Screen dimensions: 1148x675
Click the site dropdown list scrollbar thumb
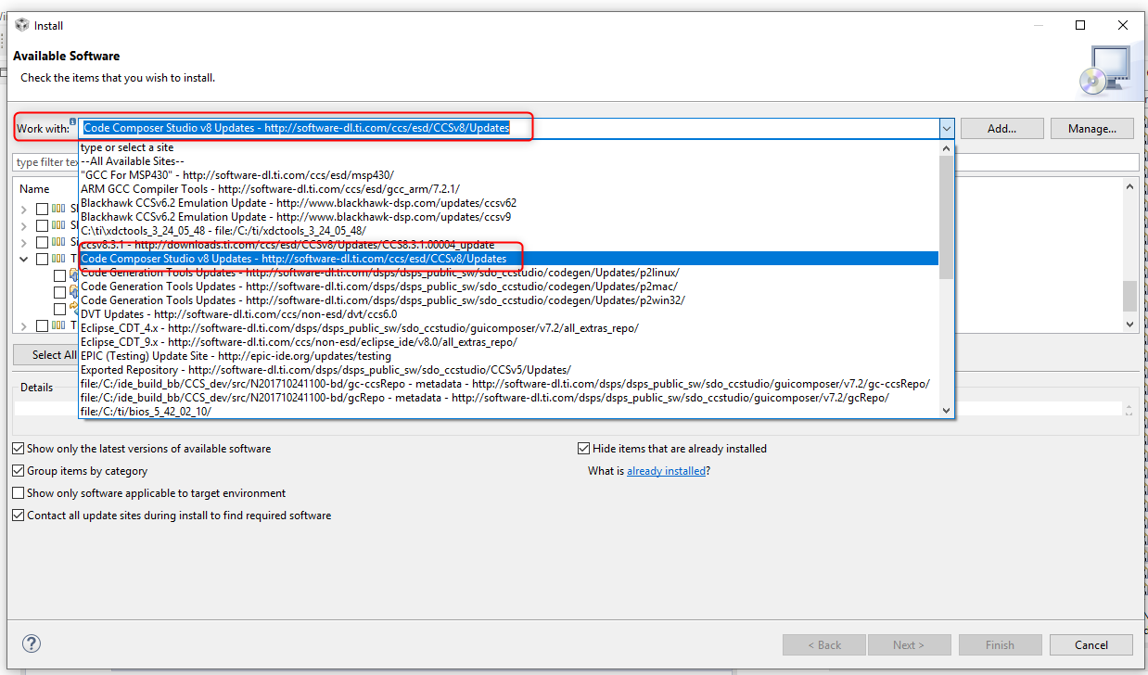[x=946, y=217]
